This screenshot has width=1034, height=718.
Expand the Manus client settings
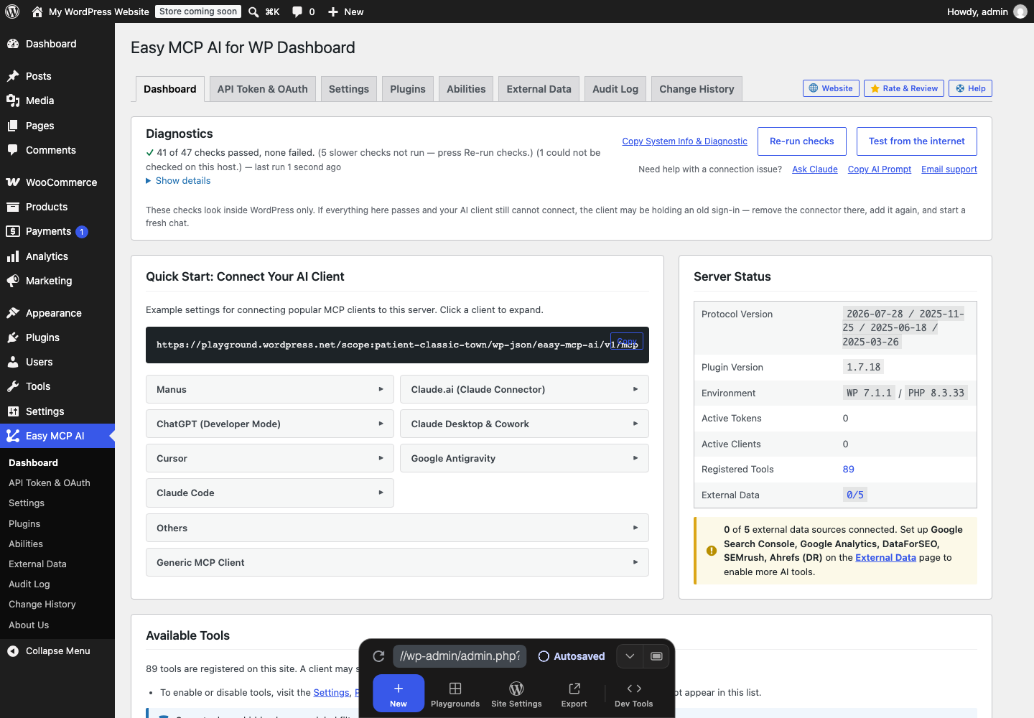[x=270, y=389]
